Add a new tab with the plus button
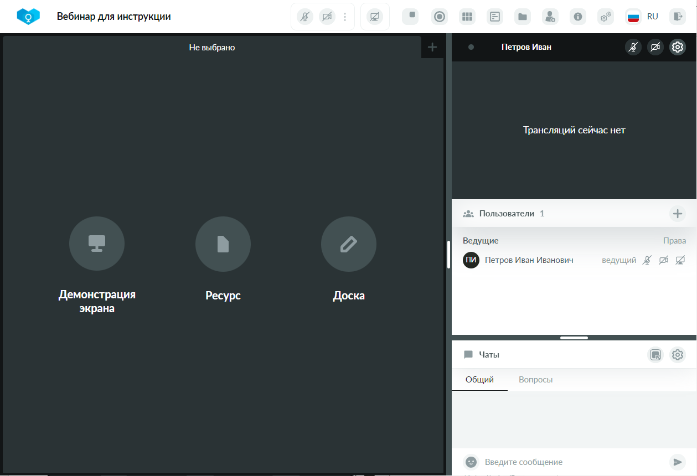 click(432, 48)
